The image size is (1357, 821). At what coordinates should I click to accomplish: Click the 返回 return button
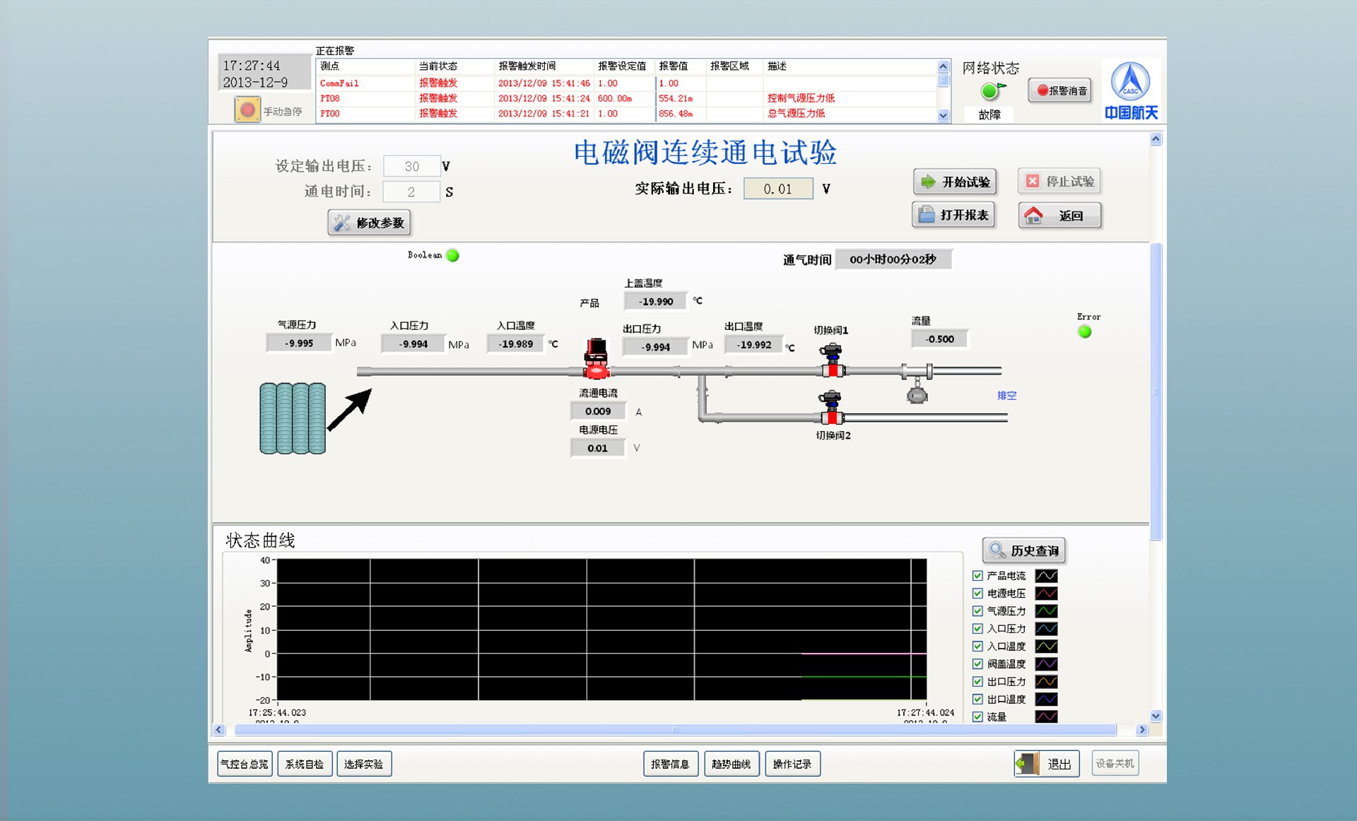click(1059, 215)
